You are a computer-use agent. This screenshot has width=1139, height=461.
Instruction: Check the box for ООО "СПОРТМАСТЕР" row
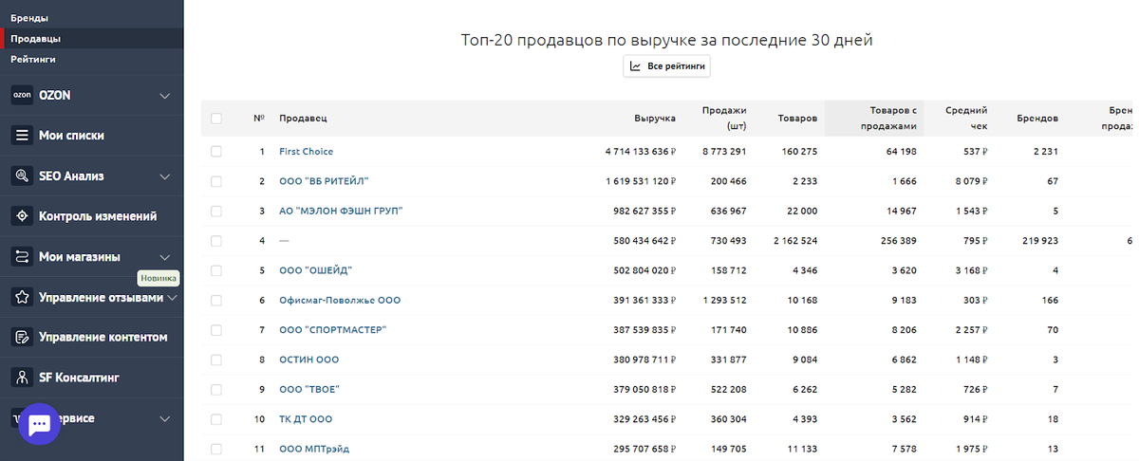coord(216,330)
